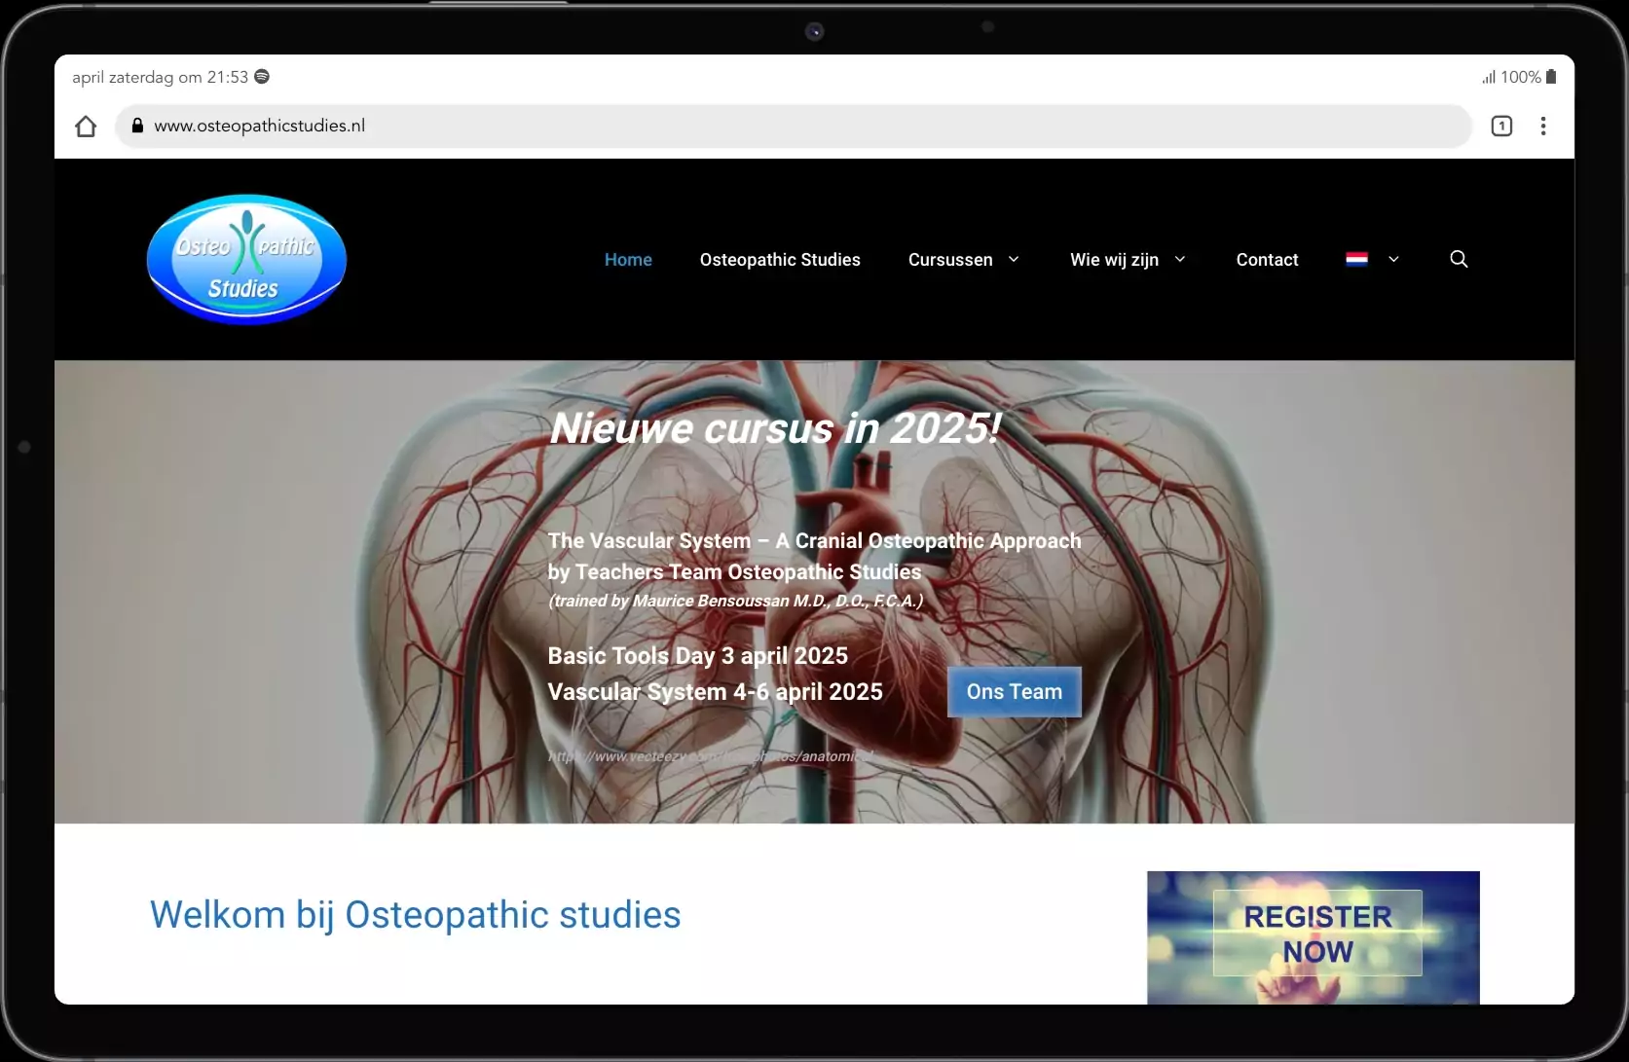Focus the address bar URL field
Viewport: 1629px width, 1062px height.
(x=779, y=126)
